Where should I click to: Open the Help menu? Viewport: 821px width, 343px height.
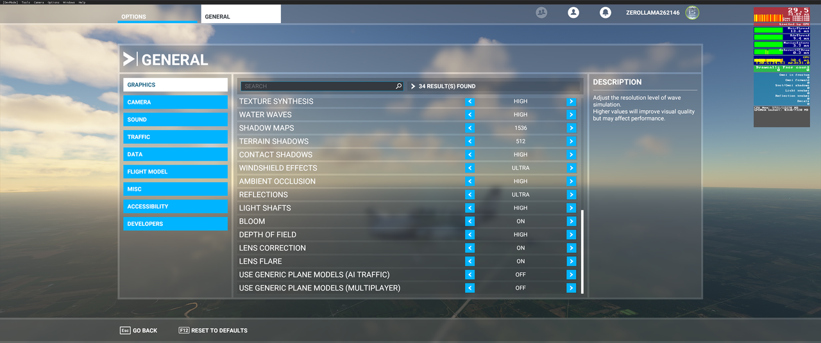tap(81, 3)
